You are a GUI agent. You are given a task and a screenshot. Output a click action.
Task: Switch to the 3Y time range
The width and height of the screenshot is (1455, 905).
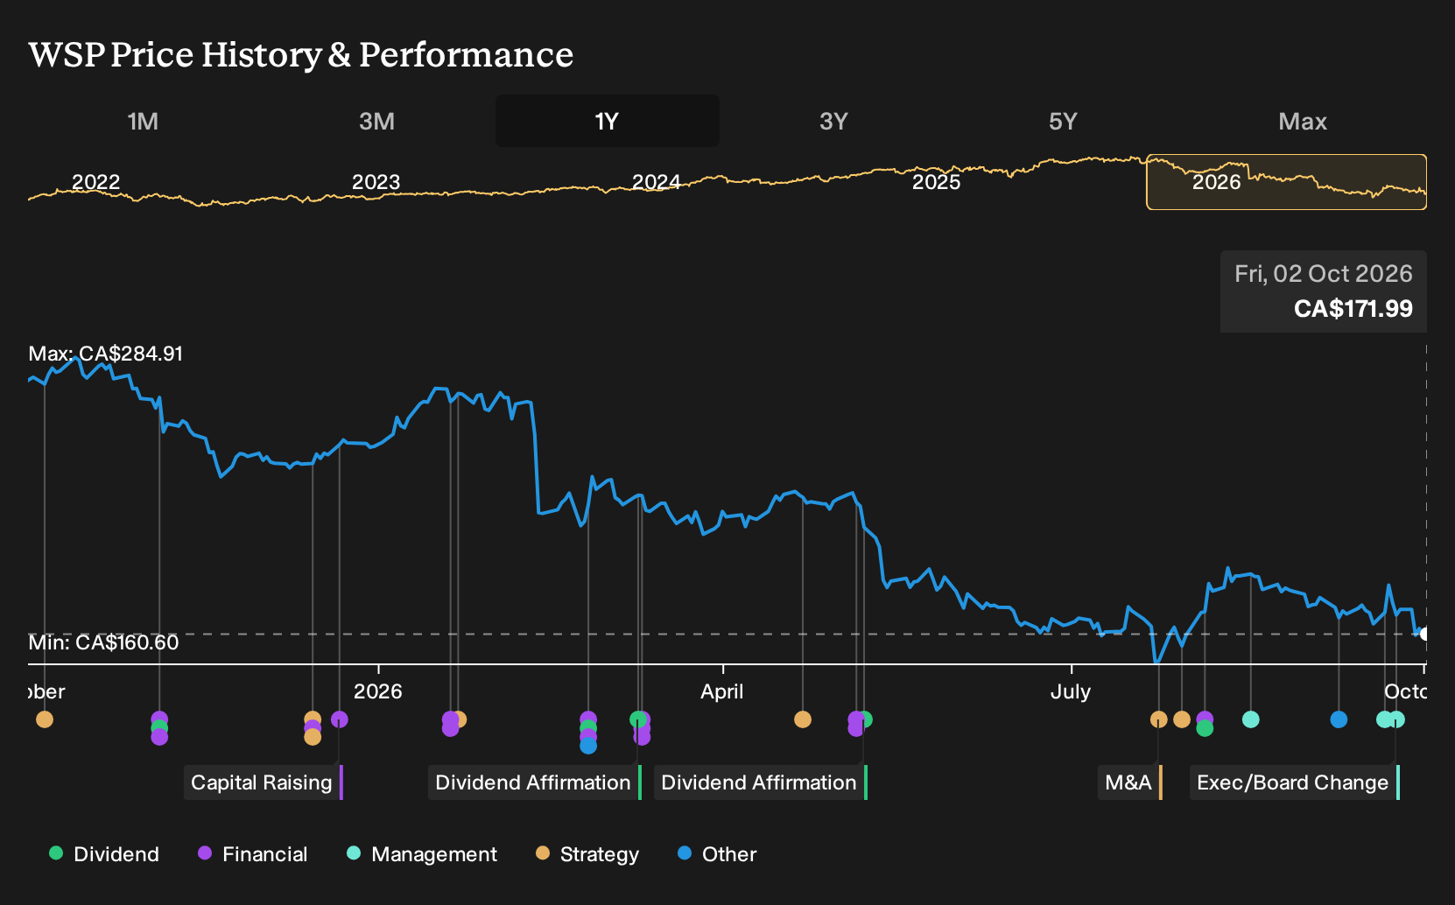coord(833,121)
